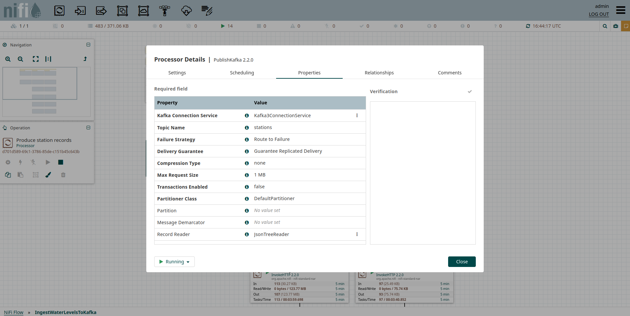
Task: Click the Input Port toolbar icon
Action: click(80, 11)
